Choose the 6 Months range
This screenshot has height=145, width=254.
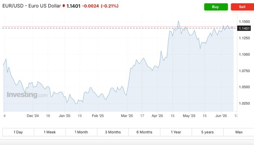point(144,132)
